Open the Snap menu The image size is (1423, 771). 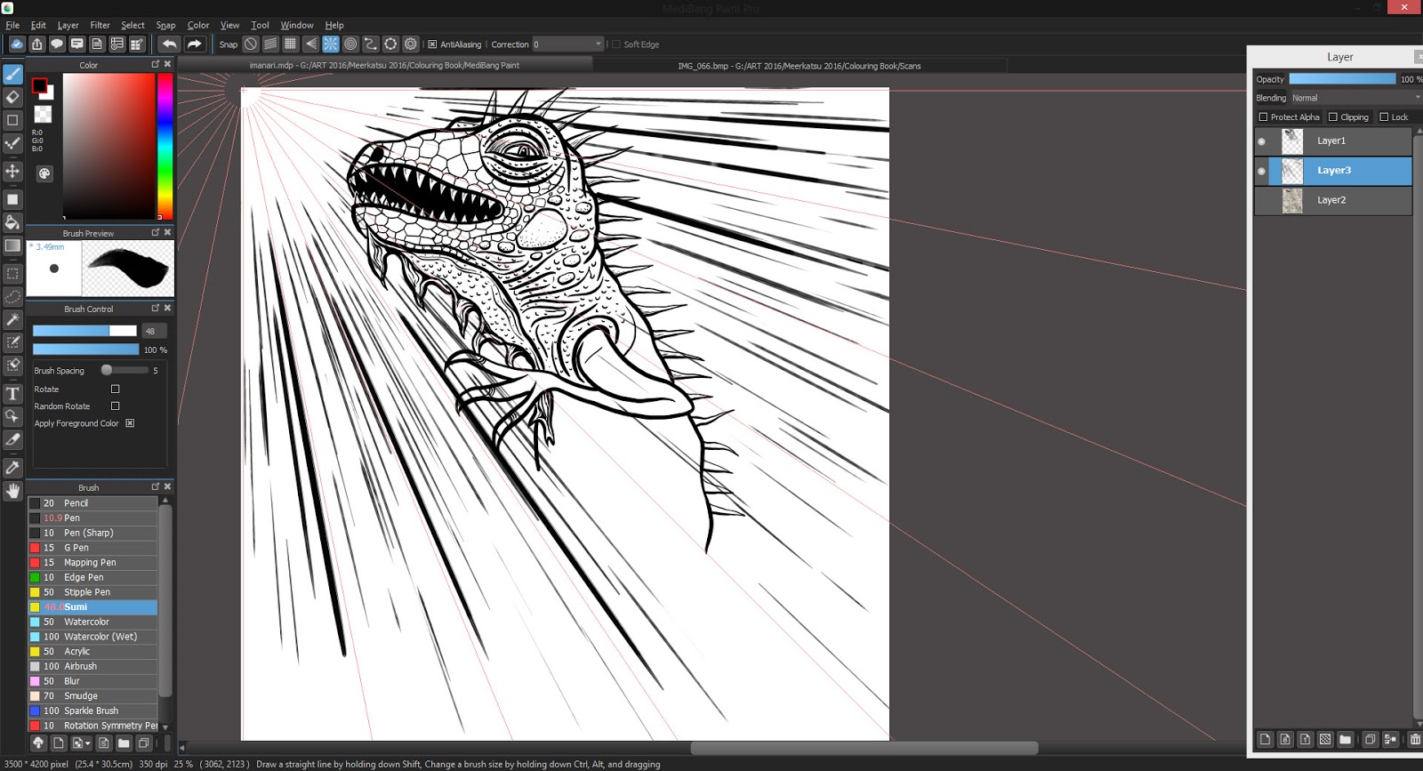coord(165,25)
